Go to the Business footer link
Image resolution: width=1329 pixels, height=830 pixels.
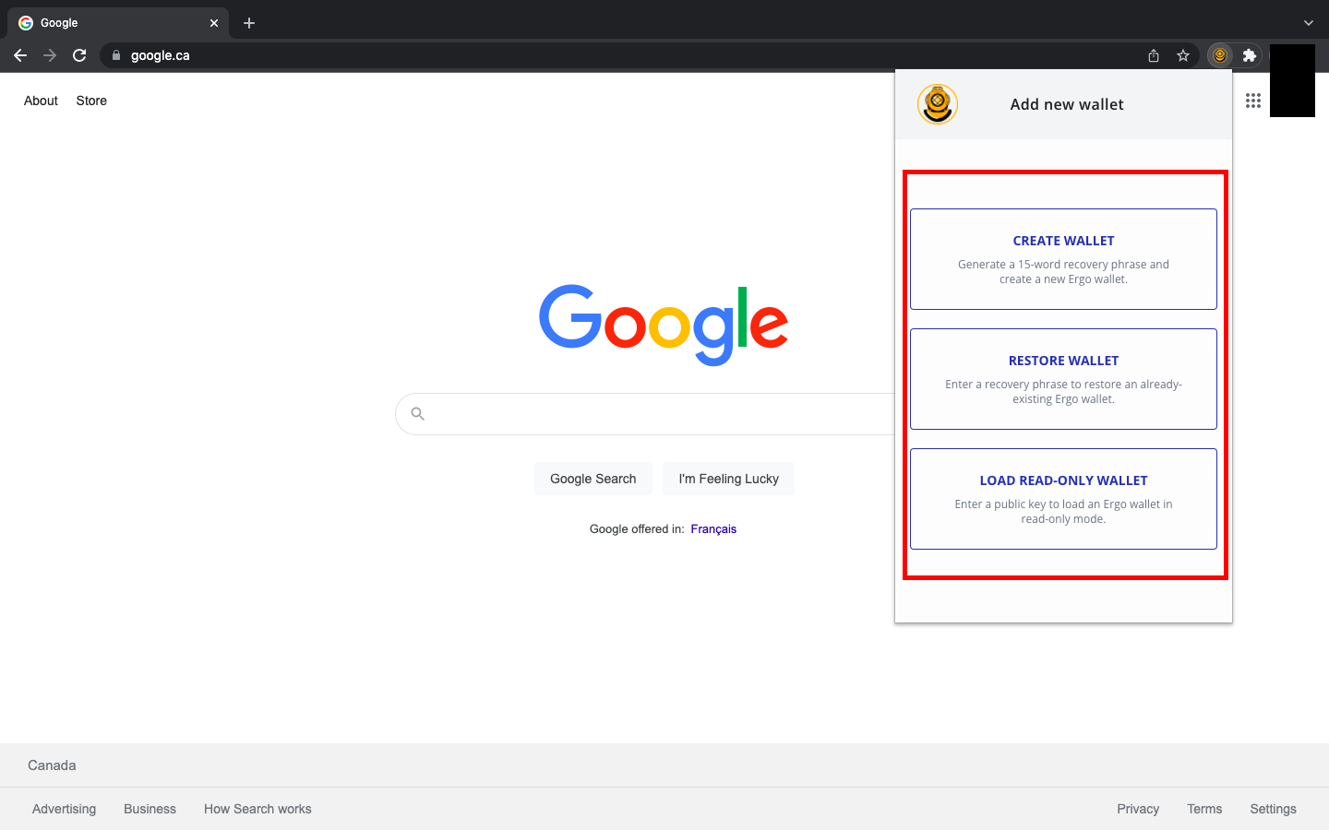coord(150,809)
